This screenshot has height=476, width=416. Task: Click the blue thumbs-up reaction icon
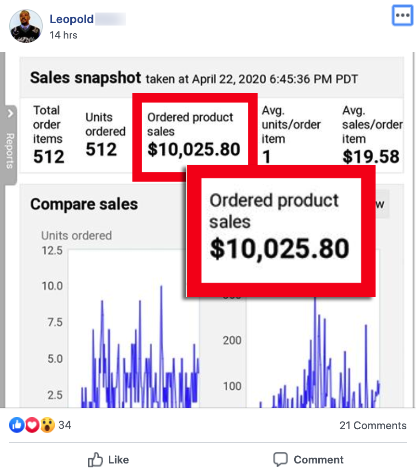tap(16, 425)
